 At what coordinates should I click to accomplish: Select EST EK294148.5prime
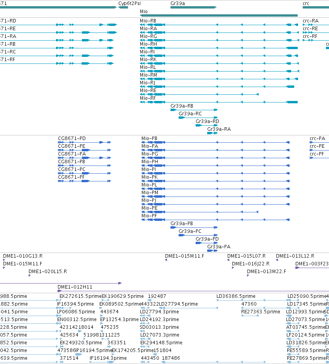(x=161, y=343)
